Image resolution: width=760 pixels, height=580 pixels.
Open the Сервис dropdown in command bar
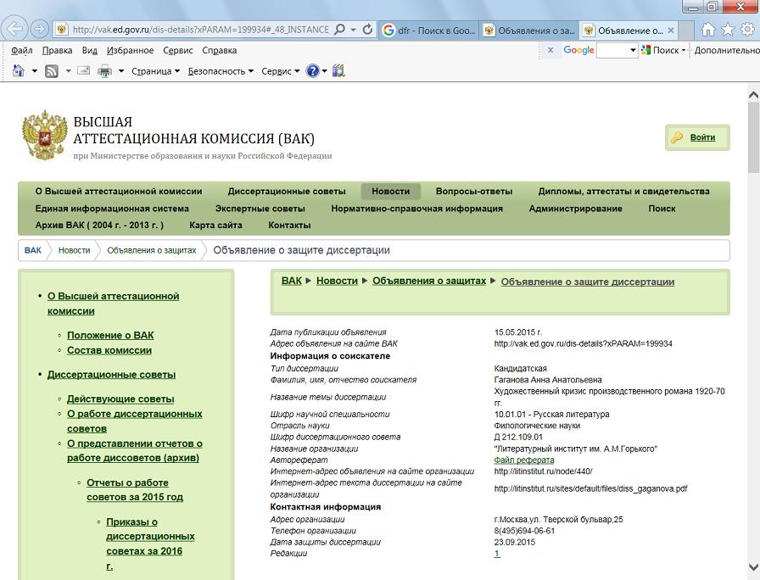280,71
